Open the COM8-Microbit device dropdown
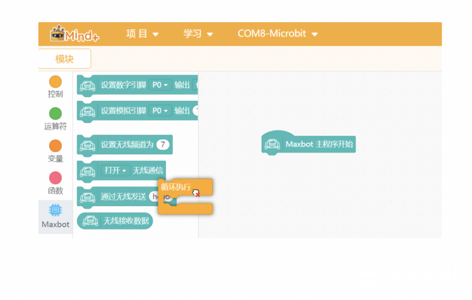 tap(278, 34)
